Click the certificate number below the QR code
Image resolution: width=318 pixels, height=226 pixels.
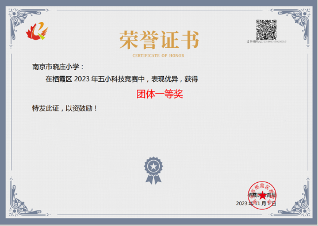point(266,42)
